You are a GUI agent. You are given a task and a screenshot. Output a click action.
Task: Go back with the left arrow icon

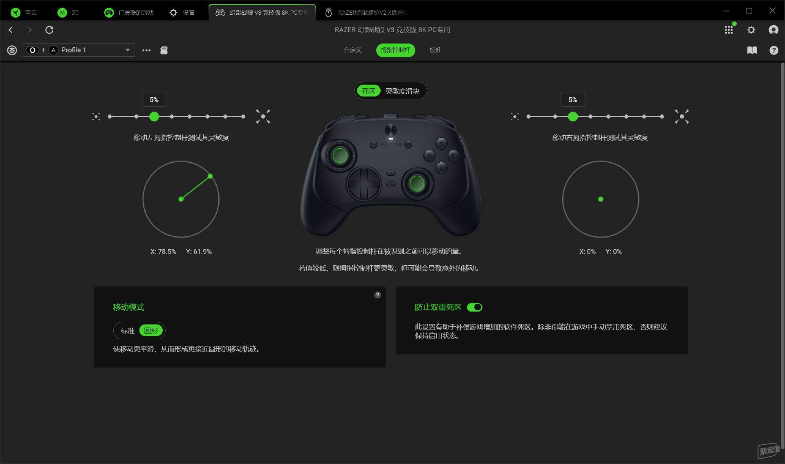pos(11,30)
